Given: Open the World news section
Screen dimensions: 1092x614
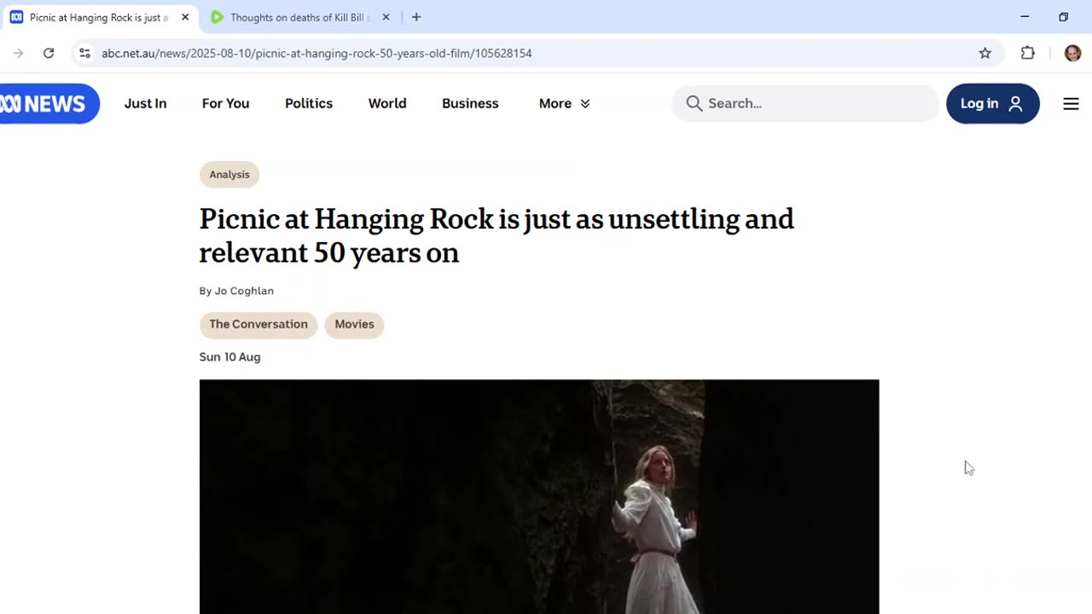Looking at the screenshot, I should click(x=387, y=103).
